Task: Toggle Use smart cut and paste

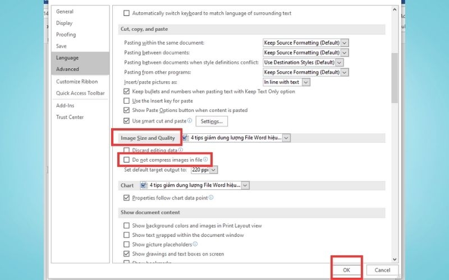Action: (x=126, y=121)
